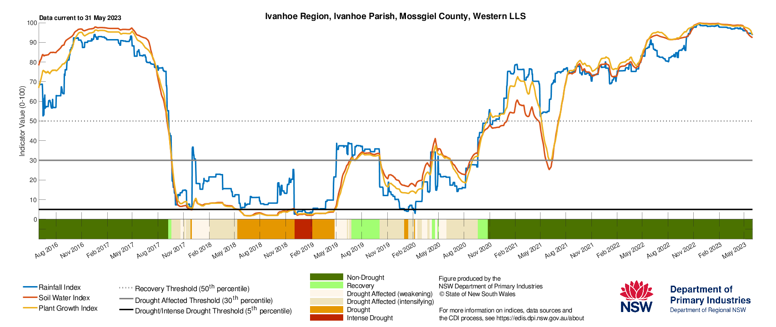Click the Recovery light green legend swatch

[326, 285]
